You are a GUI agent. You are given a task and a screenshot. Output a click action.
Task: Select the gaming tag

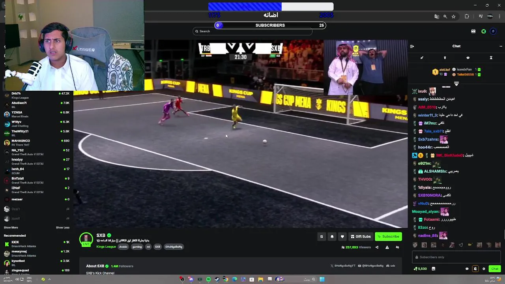(x=137, y=247)
